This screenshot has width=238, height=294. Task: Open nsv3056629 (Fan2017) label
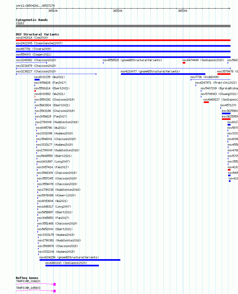[x=51, y=116]
